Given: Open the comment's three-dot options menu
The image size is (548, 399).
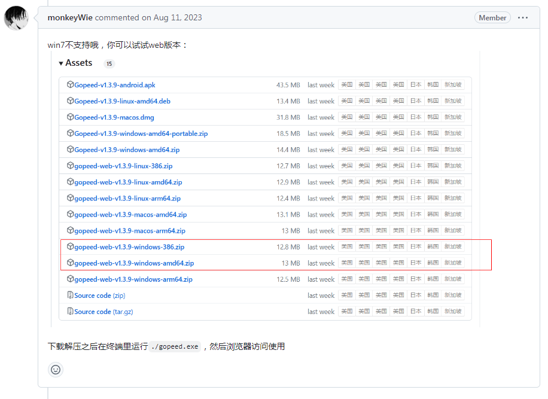Looking at the screenshot, I should pyautogui.click(x=523, y=17).
